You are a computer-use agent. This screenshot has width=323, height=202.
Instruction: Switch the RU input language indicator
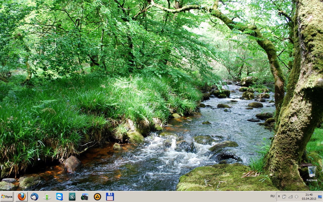point(273,196)
